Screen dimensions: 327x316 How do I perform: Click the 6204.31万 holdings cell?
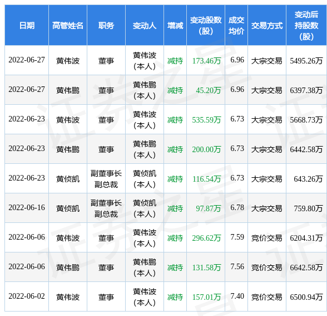(306, 238)
